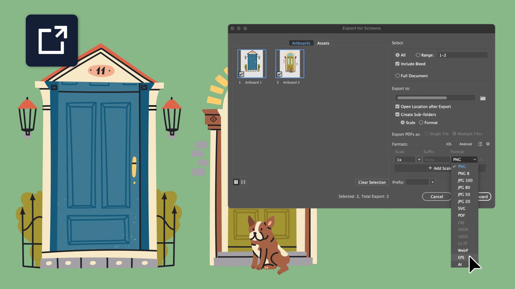Switch to the Artboards tab

click(x=301, y=43)
